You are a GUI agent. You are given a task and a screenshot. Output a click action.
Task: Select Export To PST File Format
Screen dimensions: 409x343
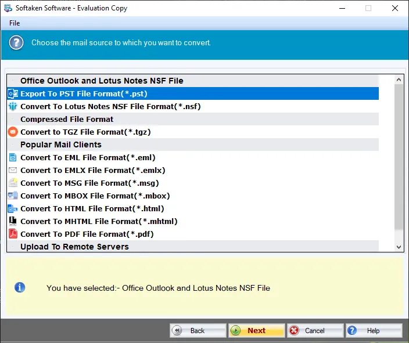[x=193, y=93]
